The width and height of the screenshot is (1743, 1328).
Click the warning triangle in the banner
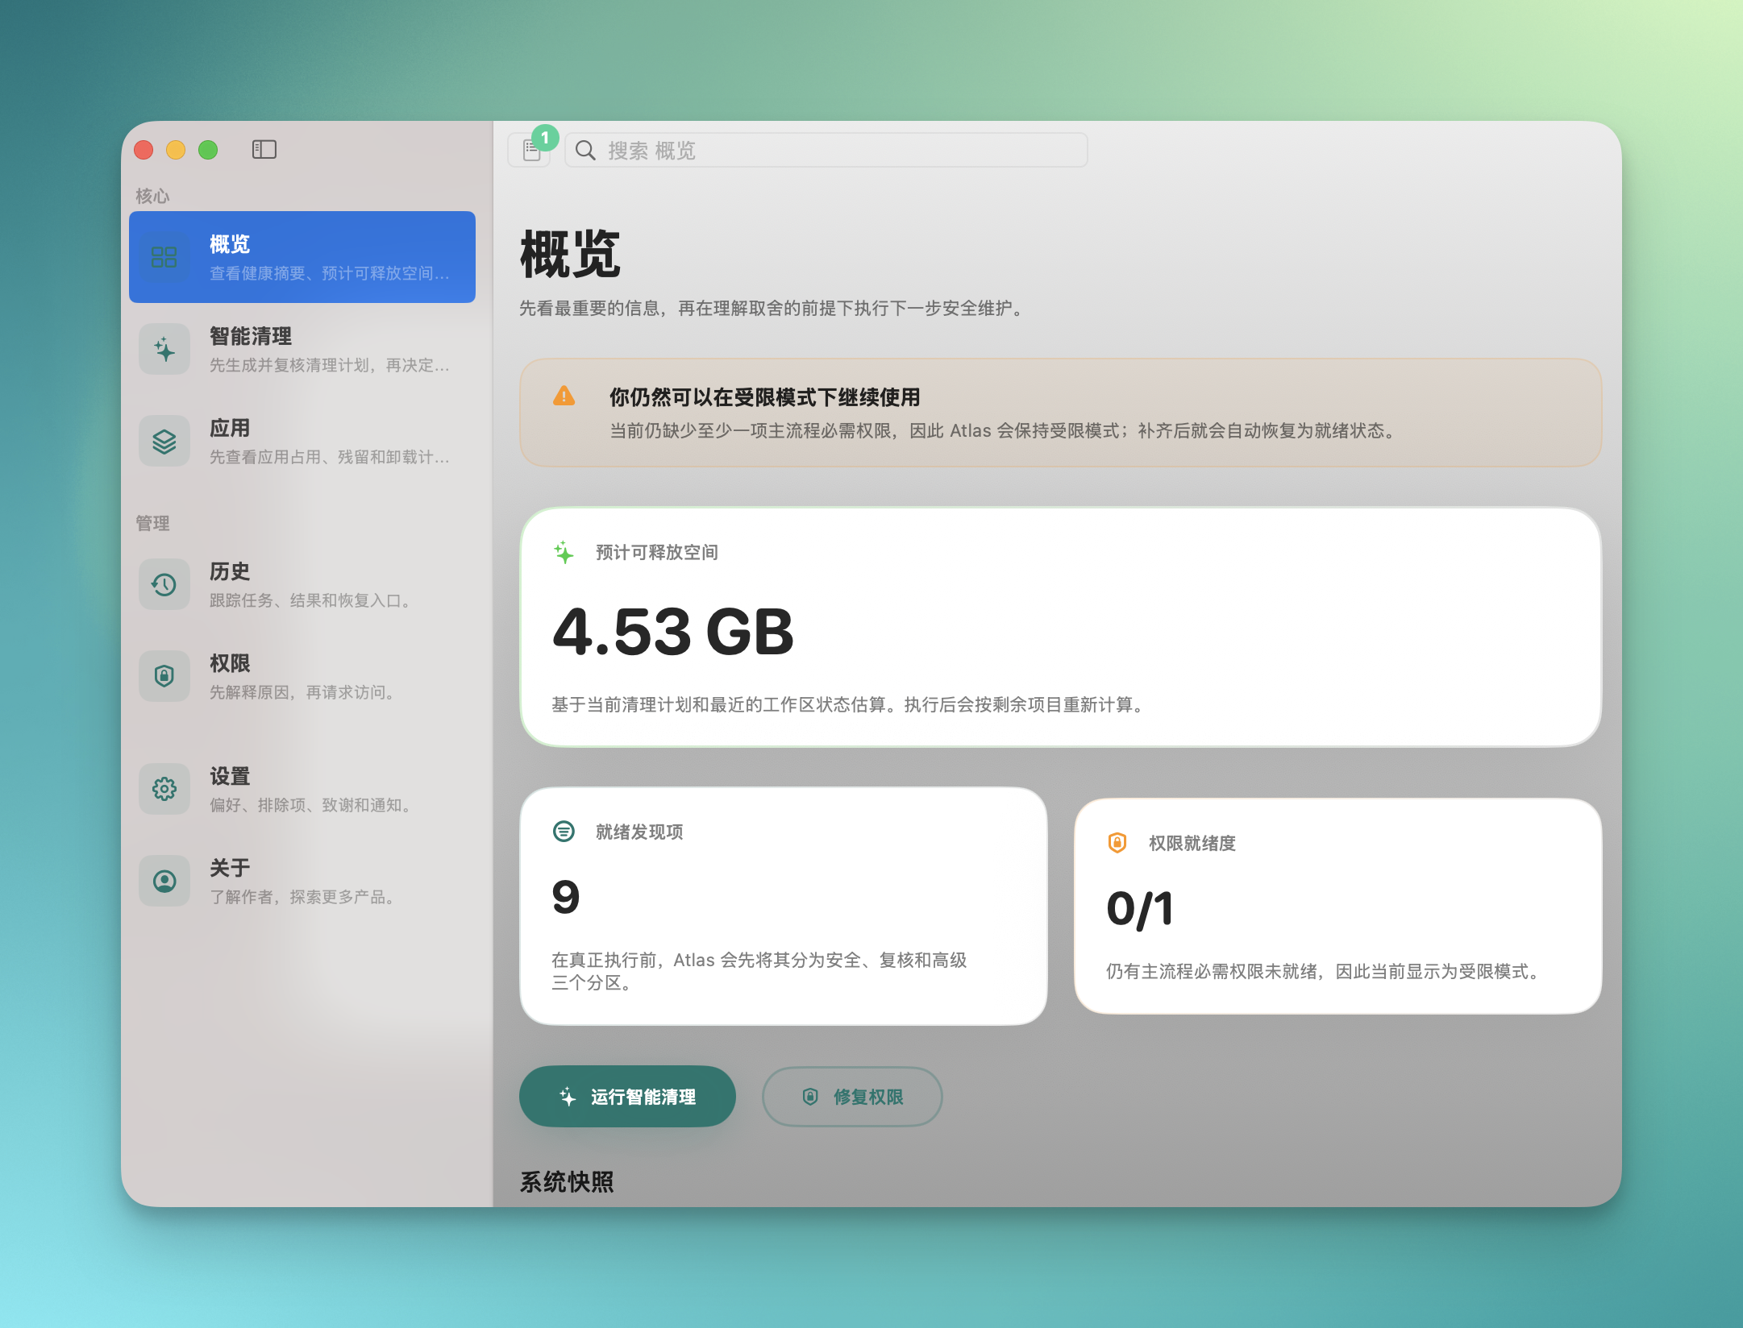(x=565, y=396)
